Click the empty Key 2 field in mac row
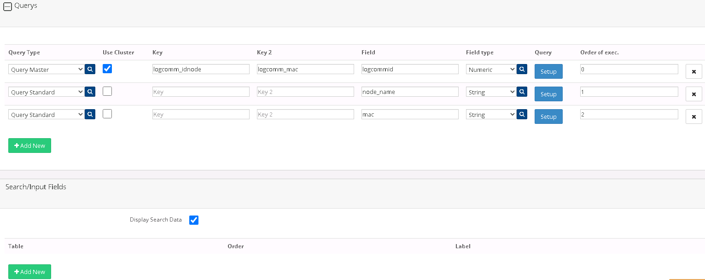This screenshot has height=280, width=705. pyautogui.click(x=305, y=114)
